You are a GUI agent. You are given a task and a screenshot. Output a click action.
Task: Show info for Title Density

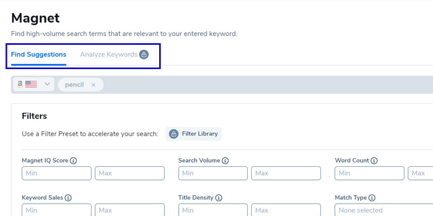click(x=219, y=198)
